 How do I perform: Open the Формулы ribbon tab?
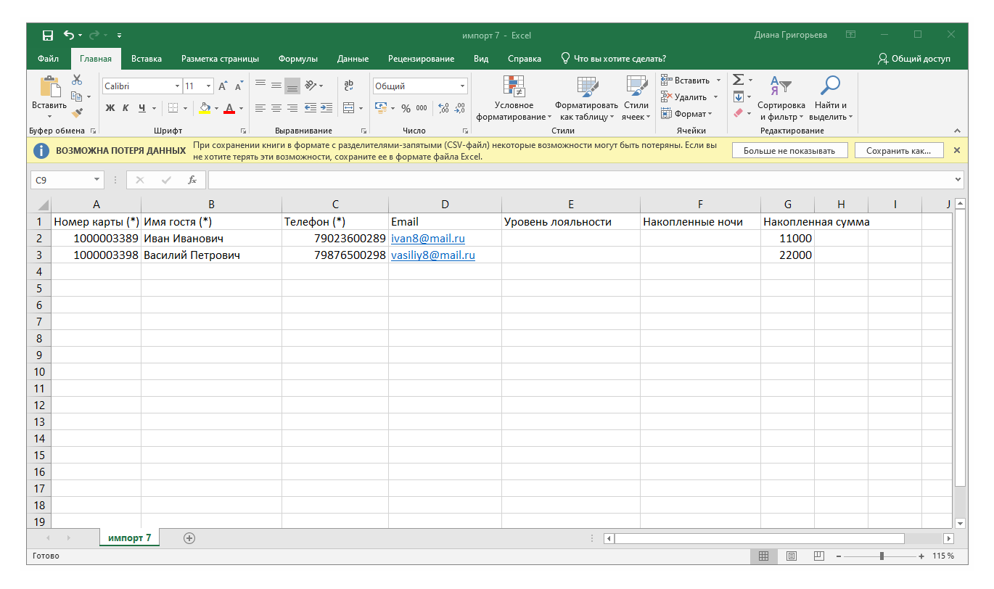click(298, 59)
